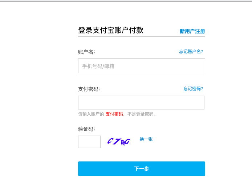
Task: Click the RG characters in the captcha
Action: pyautogui.click(x=125, y=142)
